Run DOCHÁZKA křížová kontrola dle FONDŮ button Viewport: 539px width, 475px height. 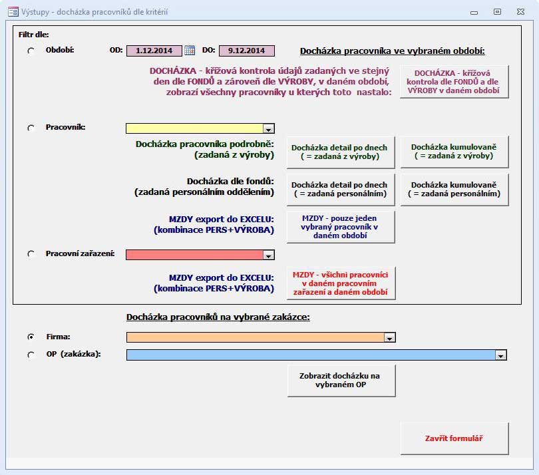(x=454, y=82)
